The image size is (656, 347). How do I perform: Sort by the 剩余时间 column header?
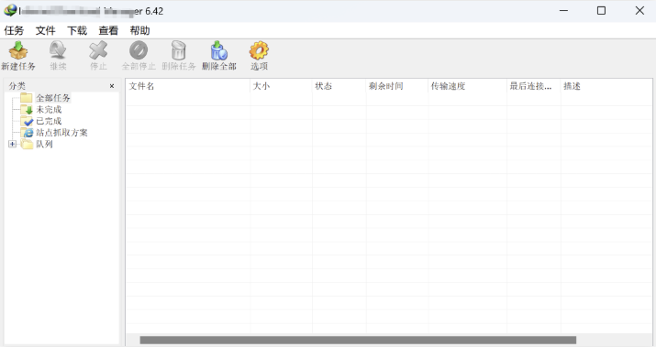(x=397, y=86)
